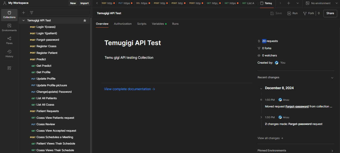The image size is (340, 153).
Task: Open Forgot-password link in Moved request entry
Action: (x=297, y=106)
